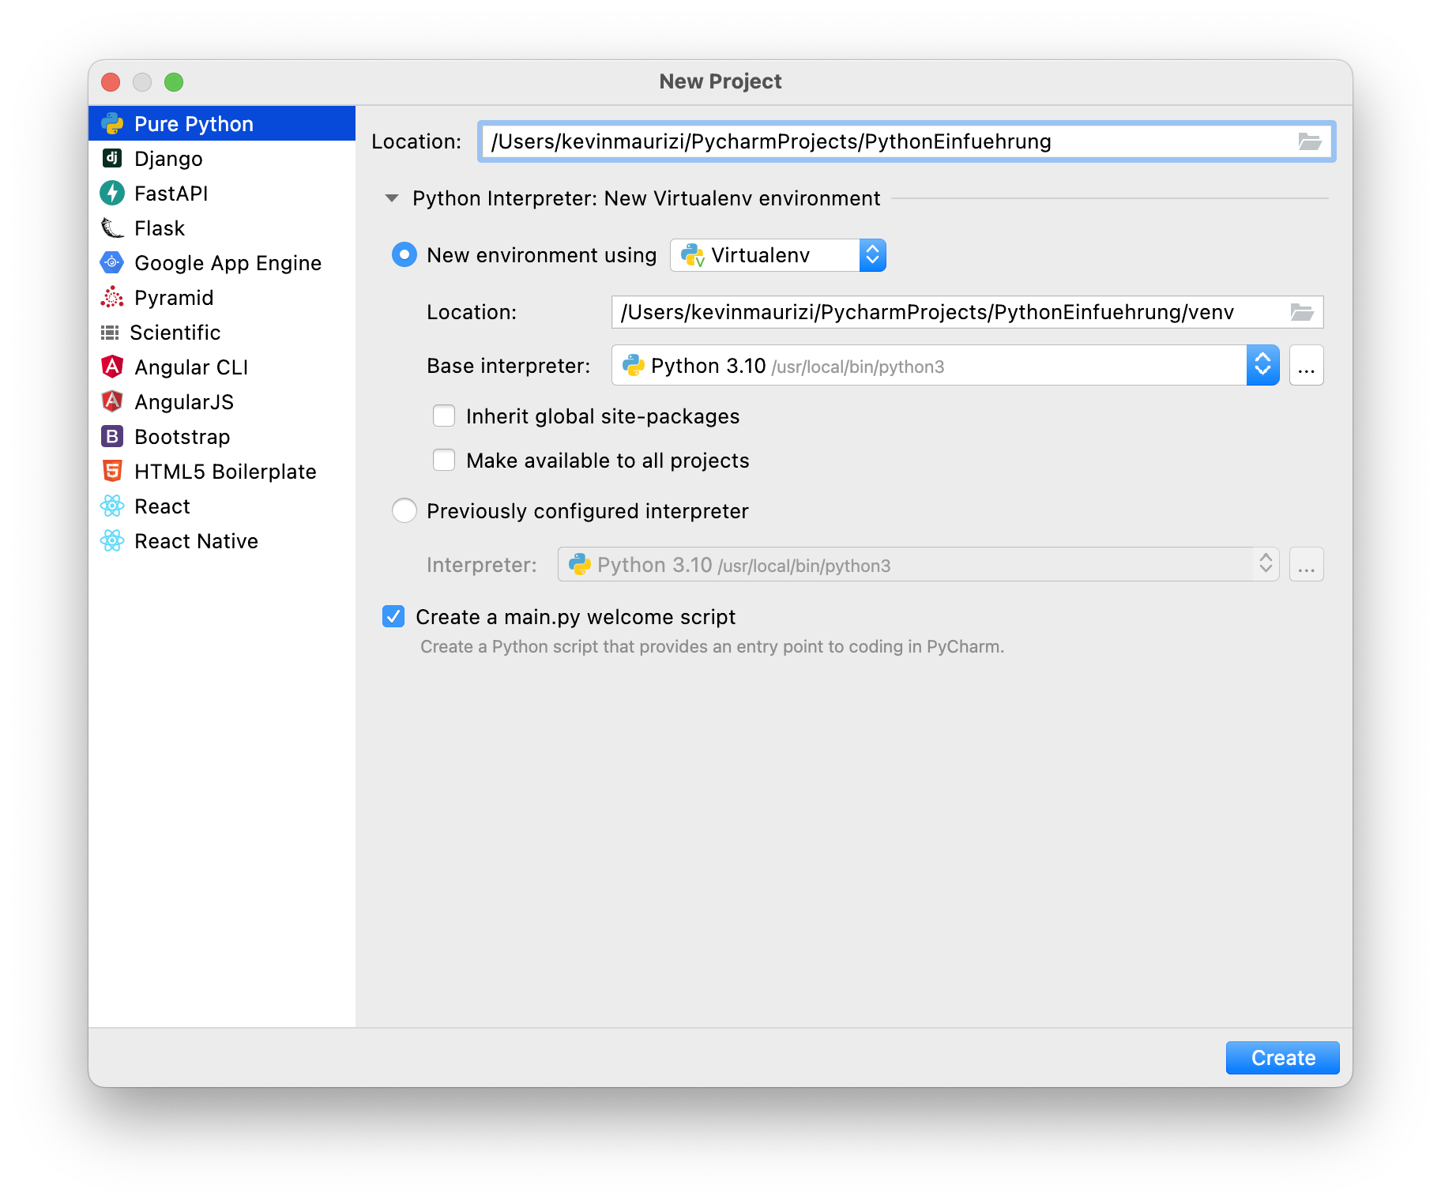Click the Flask icon in the sidebar
Screen dimensions: 1441x1204
coord(112,228)
